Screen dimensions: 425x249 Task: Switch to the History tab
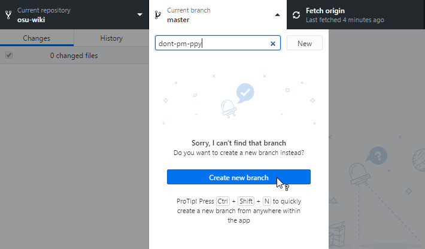111,38
